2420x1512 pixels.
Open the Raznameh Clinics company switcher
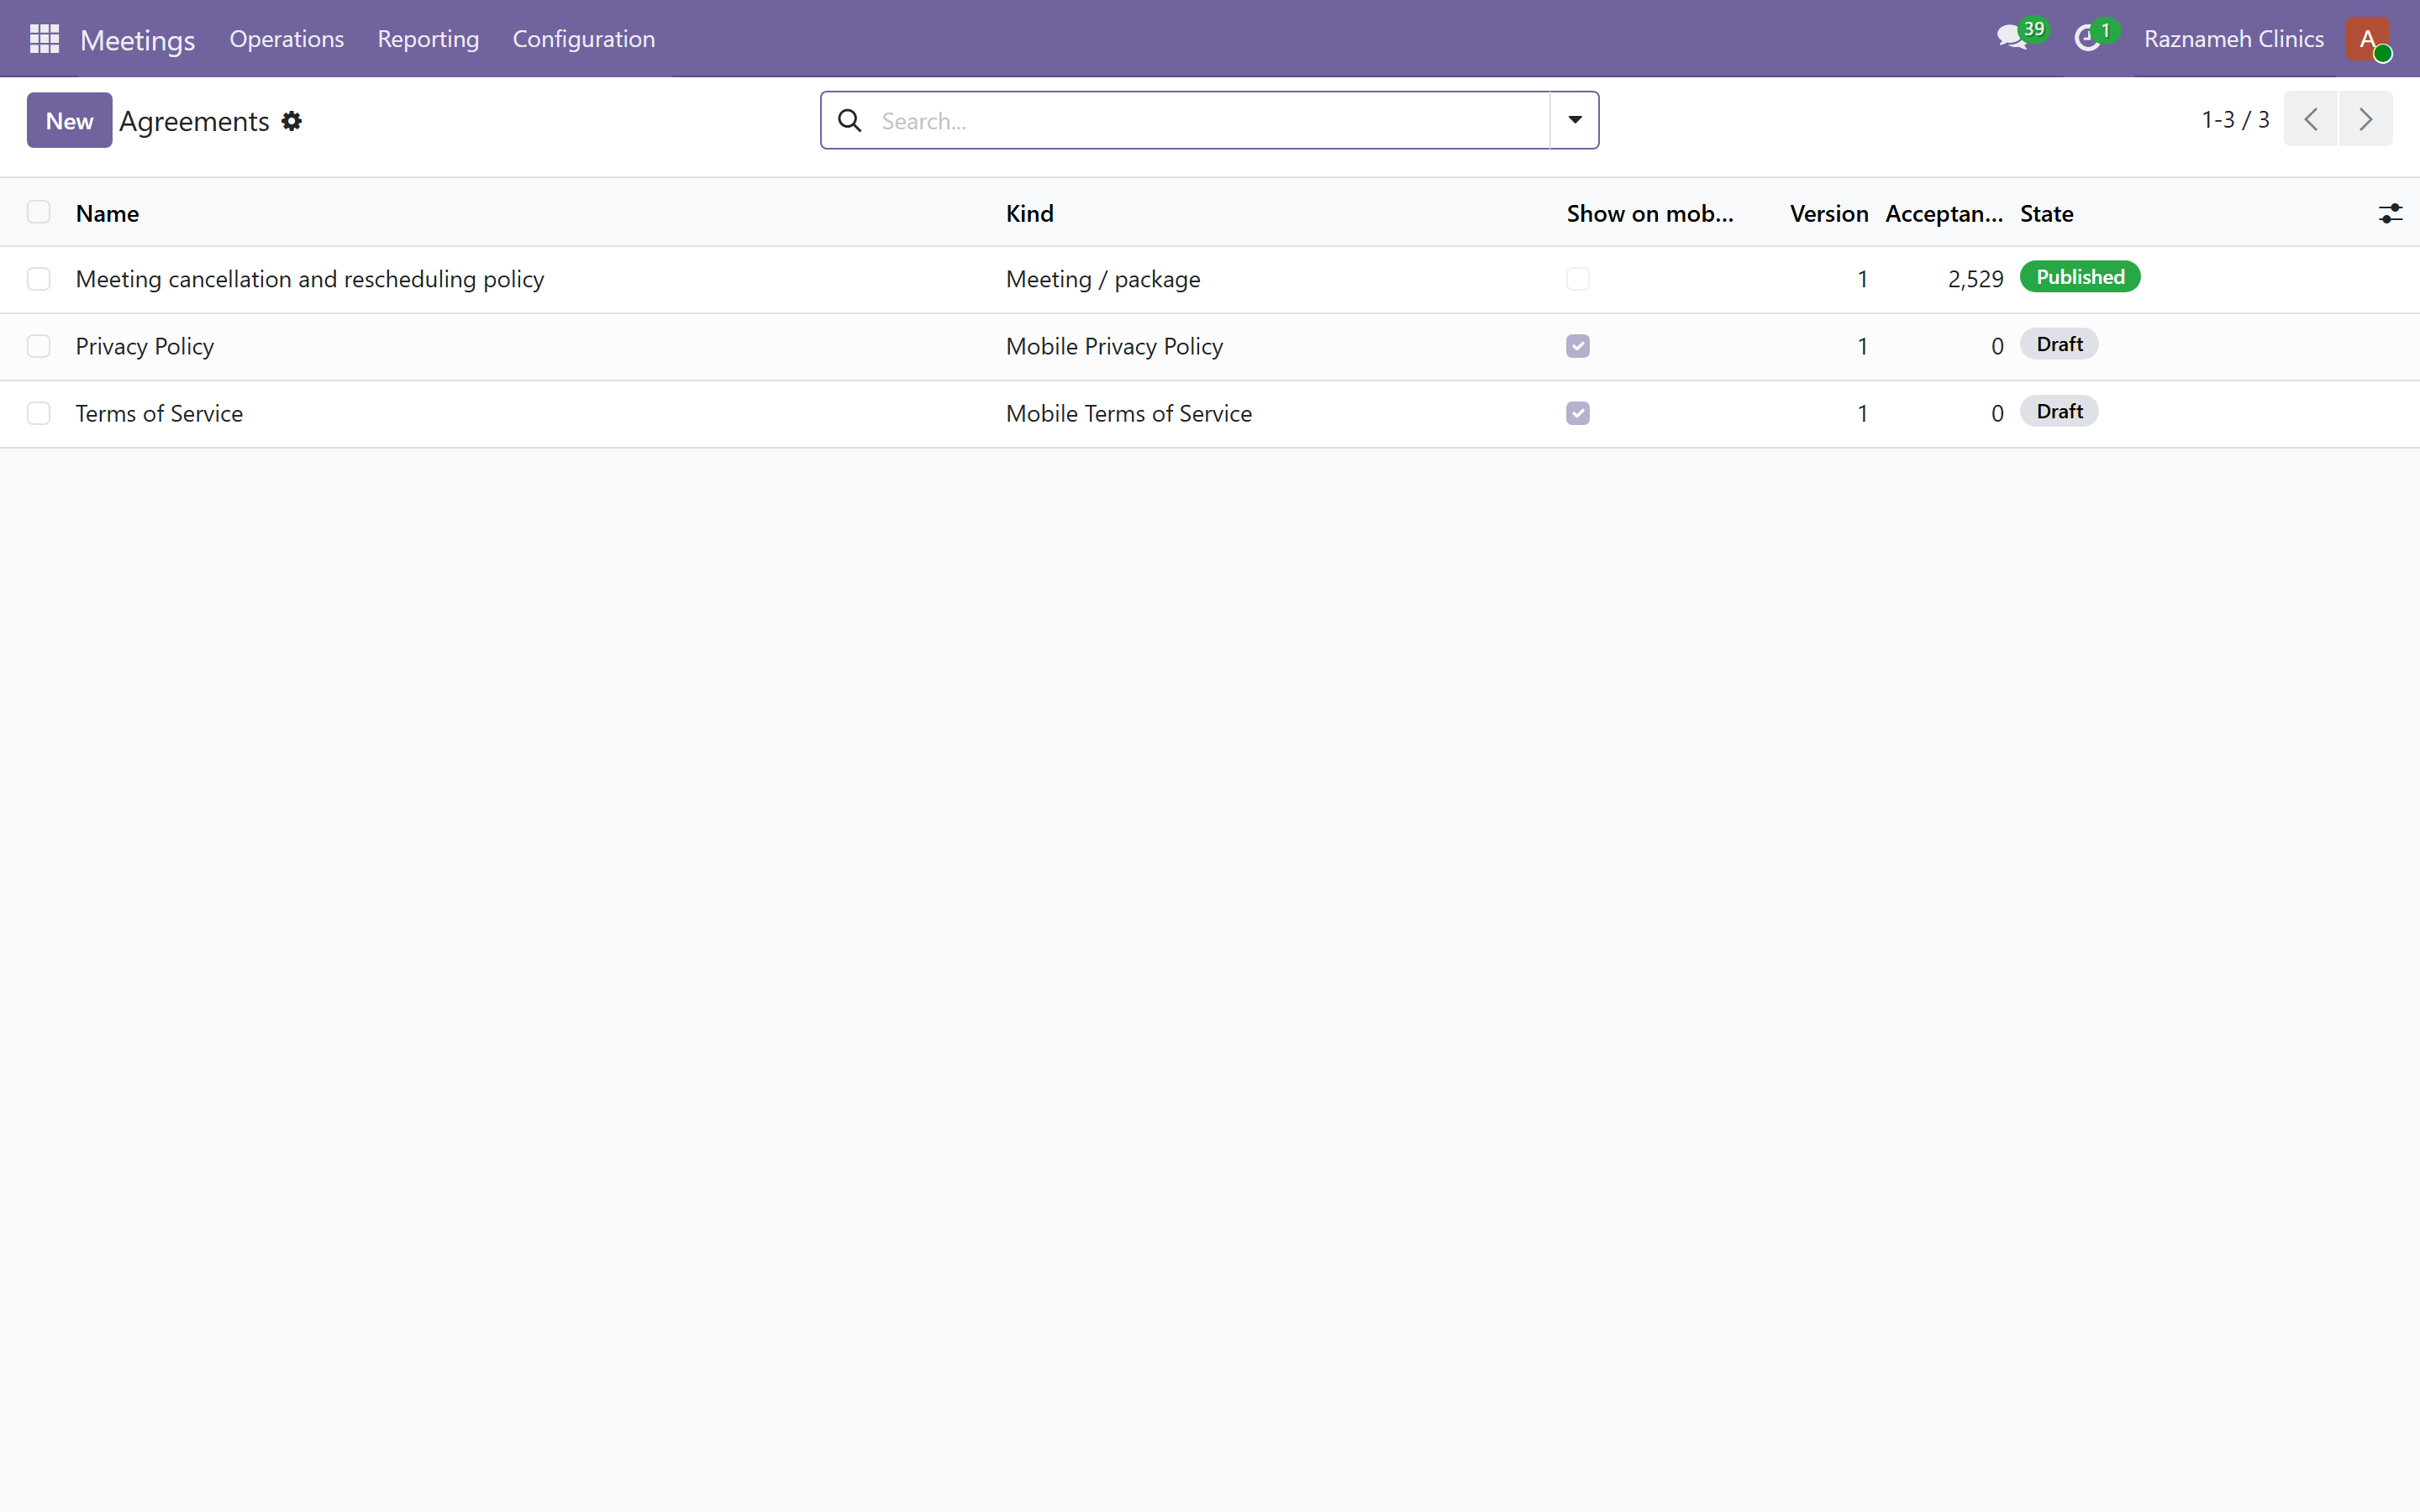[x=2233, y=39]
